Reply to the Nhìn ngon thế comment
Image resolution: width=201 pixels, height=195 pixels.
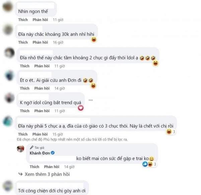point(40,20)
